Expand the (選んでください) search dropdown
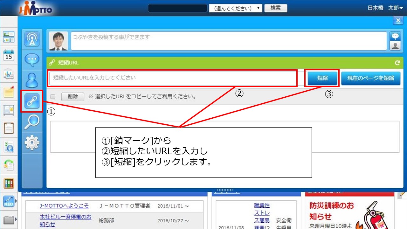The image size is (407, 229). point(235,8)
